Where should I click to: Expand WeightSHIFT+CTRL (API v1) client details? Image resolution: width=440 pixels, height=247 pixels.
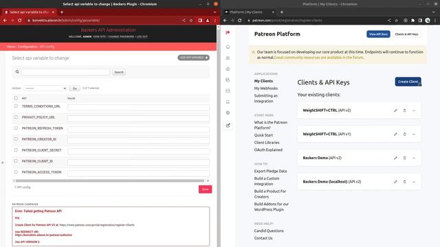[x=414, y=134]
